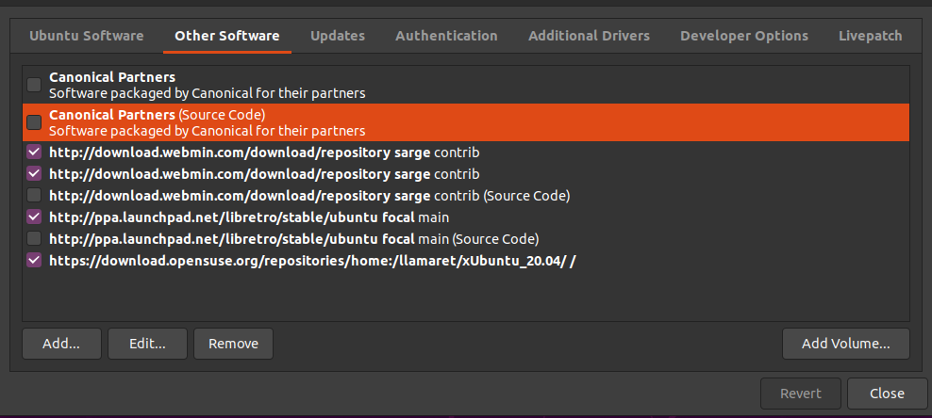
Task: Switch to the Ubuntu Software tab
Action: point(86,36)
